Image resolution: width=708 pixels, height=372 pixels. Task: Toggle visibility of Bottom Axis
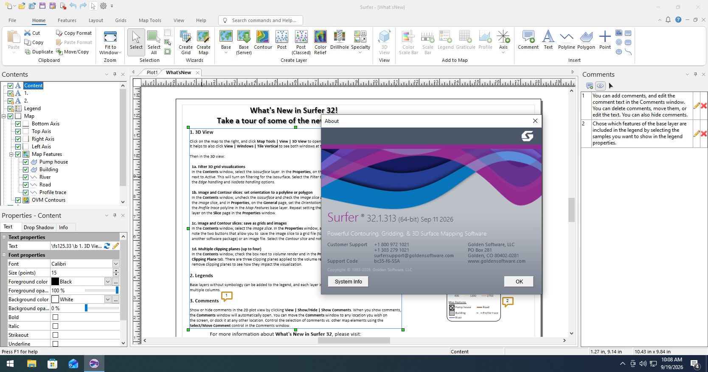[x=18, y=124]
